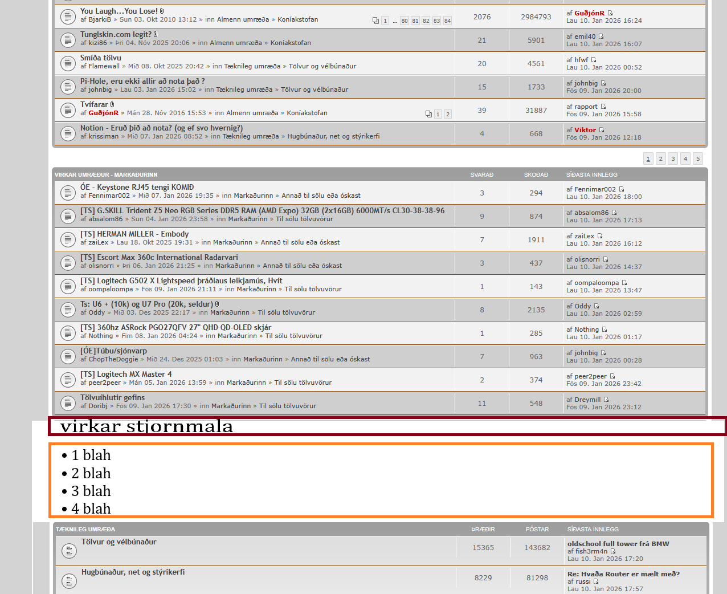The height and width of the screenshot is (594, 727).
Task: Click the latest post icon beside oompaloompa
Action: pos(624,283)
